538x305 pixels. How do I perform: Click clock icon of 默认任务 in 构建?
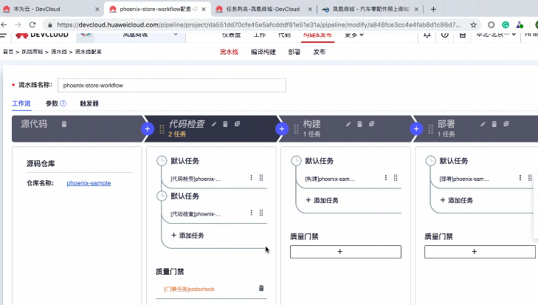click(x=296, y=161)
